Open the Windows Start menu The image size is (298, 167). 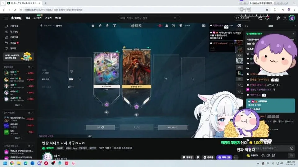(x=5, y=163)
